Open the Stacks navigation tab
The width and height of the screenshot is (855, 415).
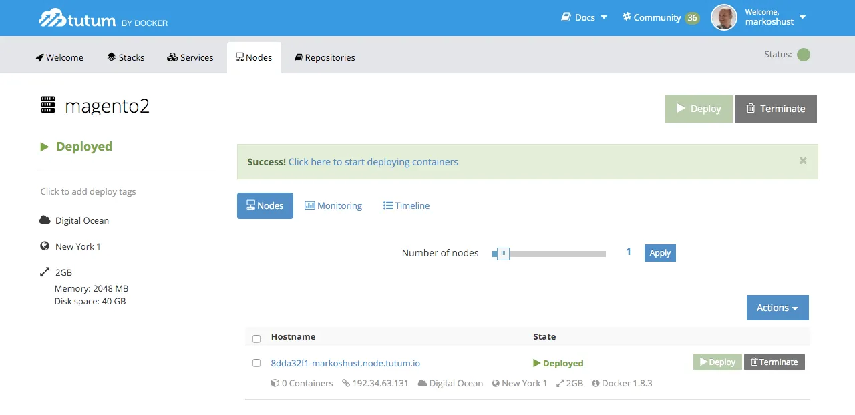click(x=126, y=57)
